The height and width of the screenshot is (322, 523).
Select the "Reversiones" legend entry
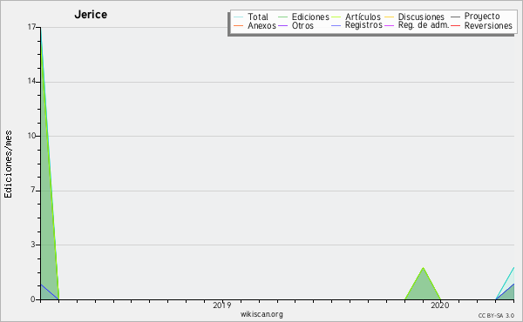coord(488,25)
